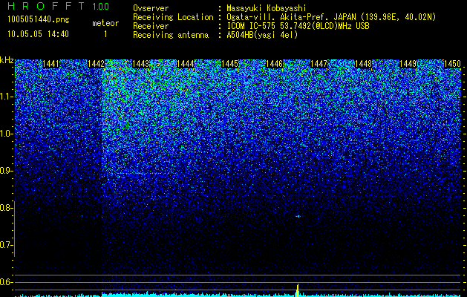Click the 'Receiving antenna' field label
The width and height of the screenshot is (467, 297).
171,35
